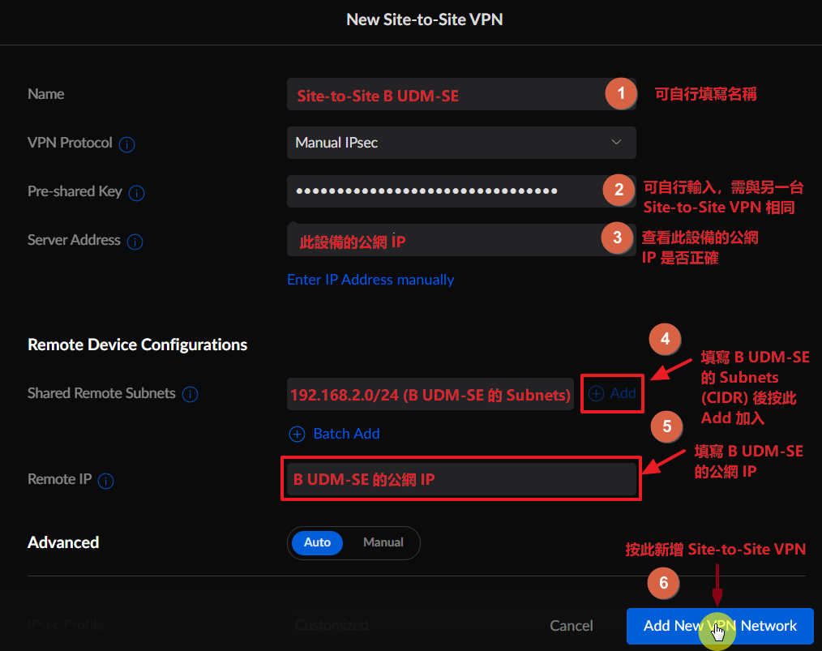Switch Advanced setting to Manual

[383, 542]
